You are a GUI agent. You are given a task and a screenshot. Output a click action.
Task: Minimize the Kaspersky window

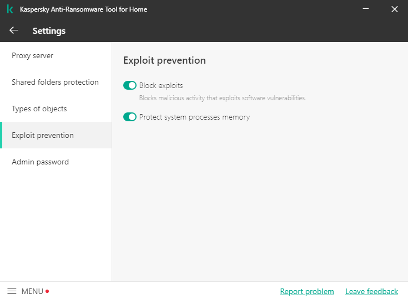pyautogui.click(x=366, y=9)
